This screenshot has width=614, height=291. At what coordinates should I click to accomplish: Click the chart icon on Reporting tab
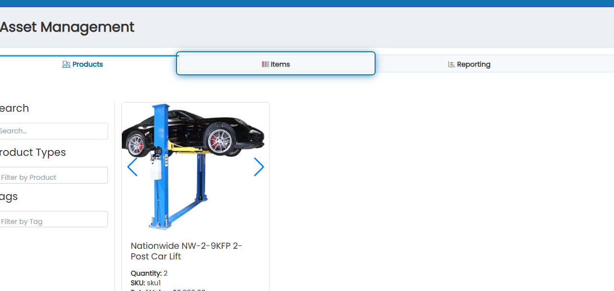[x=451, y=64]
